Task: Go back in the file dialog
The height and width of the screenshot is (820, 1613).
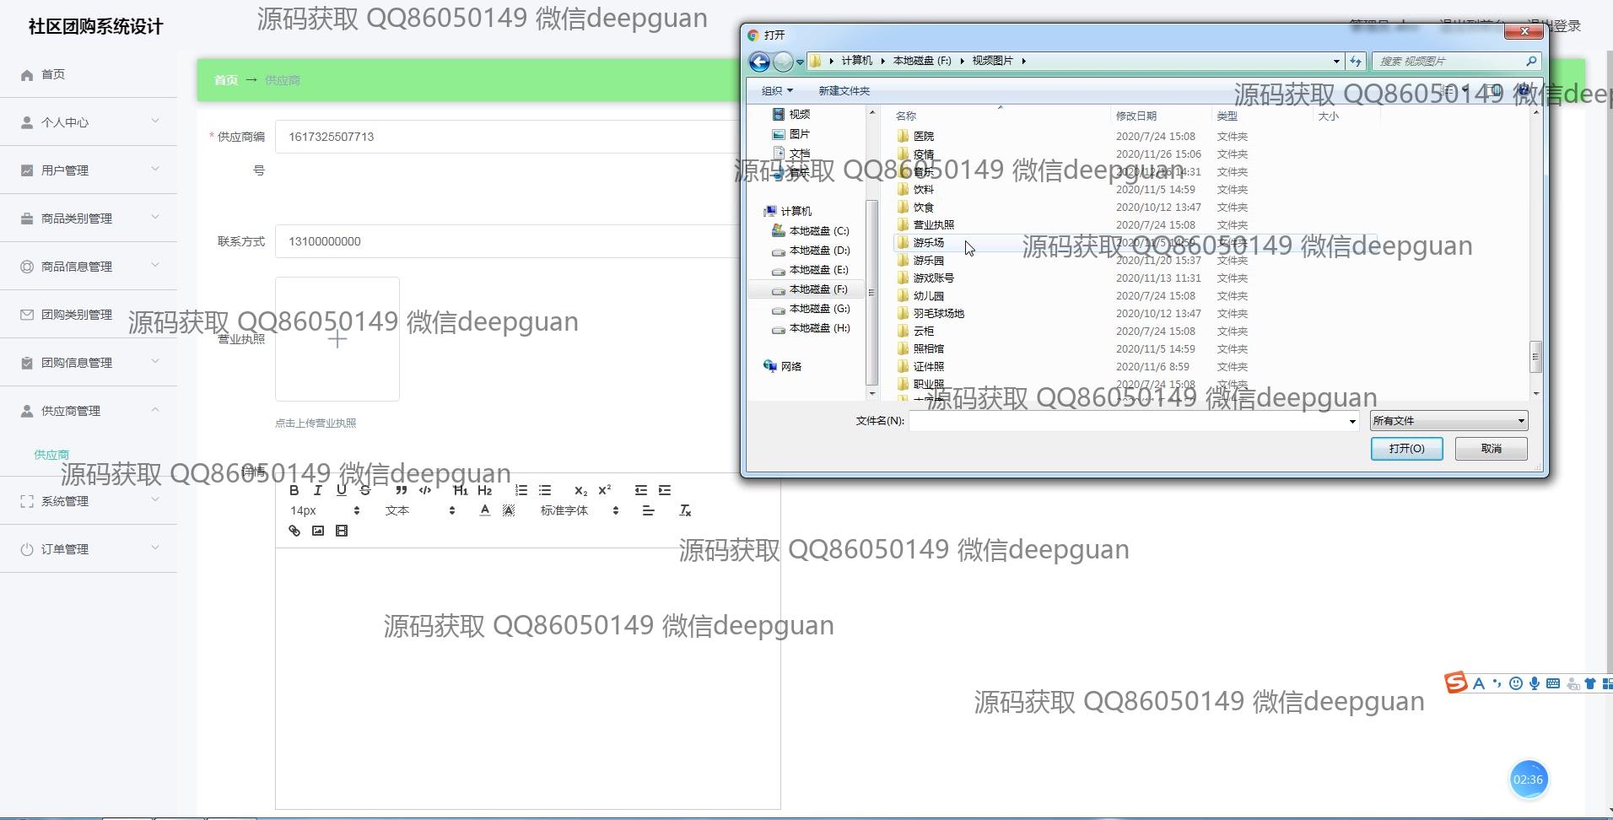Action: [759, 62]
